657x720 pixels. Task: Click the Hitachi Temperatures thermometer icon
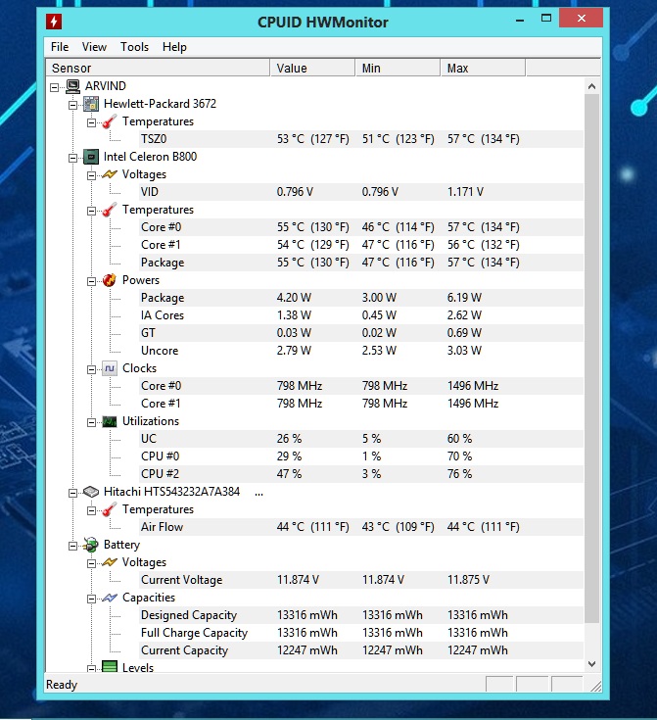tap(110, 509)
